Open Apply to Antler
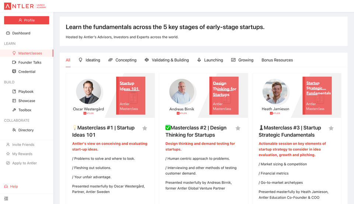Image resolution: width=354 pixels, height=204 pixels. click(x=24, y=163)
